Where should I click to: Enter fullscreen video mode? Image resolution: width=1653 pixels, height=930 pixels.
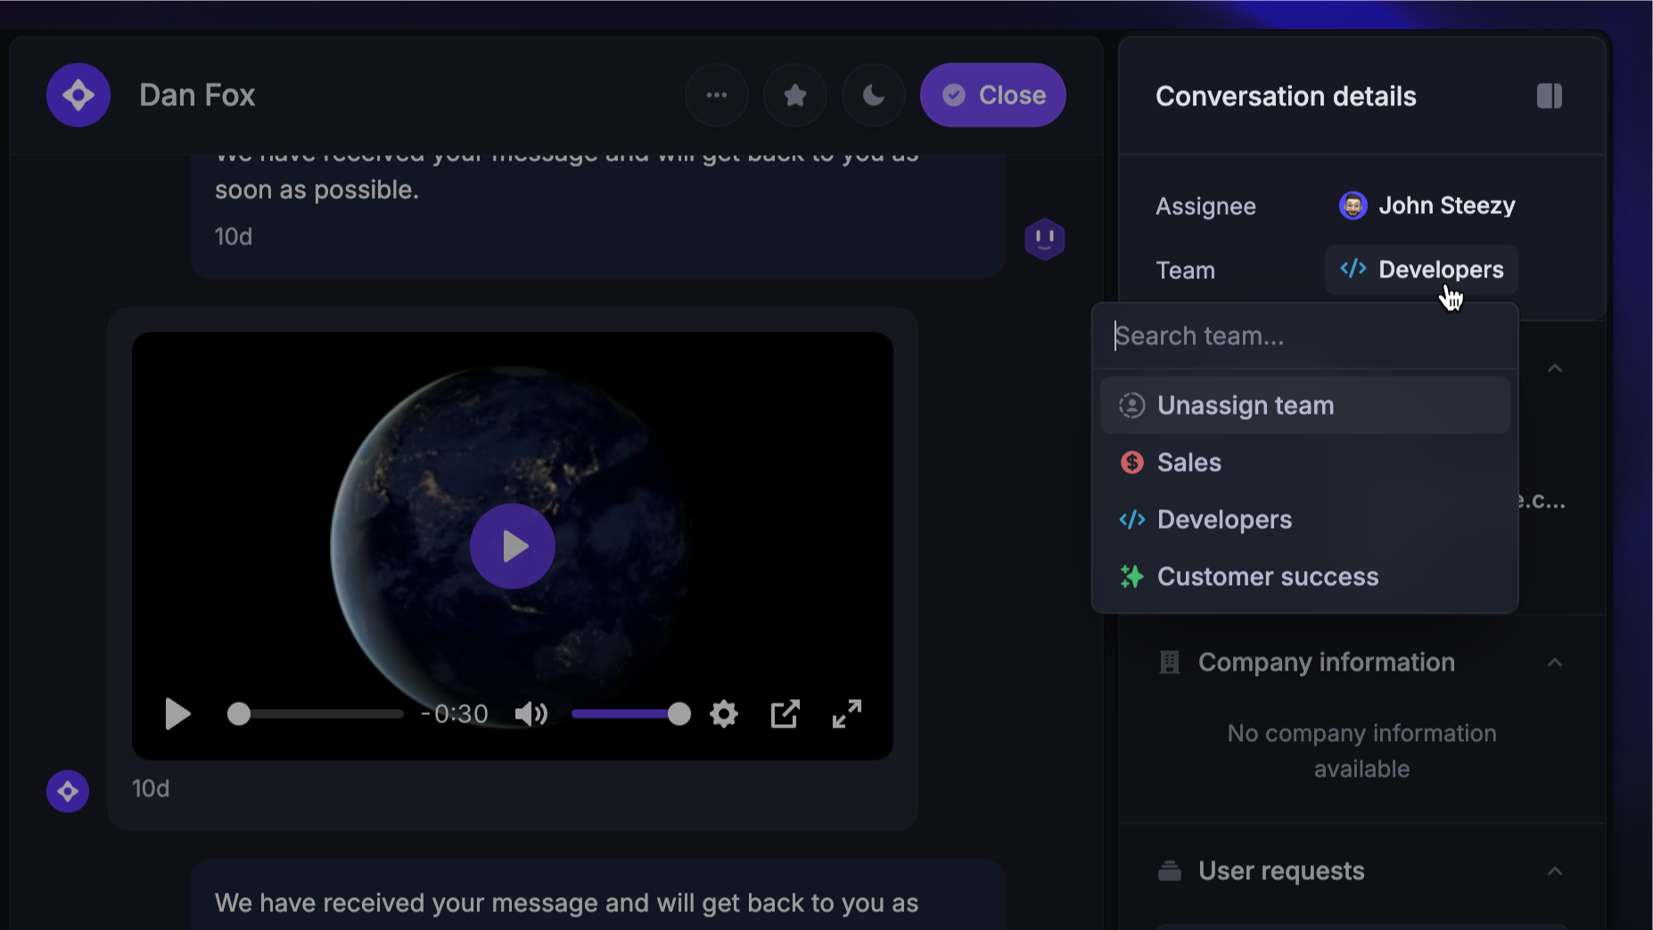click(846, 714)
